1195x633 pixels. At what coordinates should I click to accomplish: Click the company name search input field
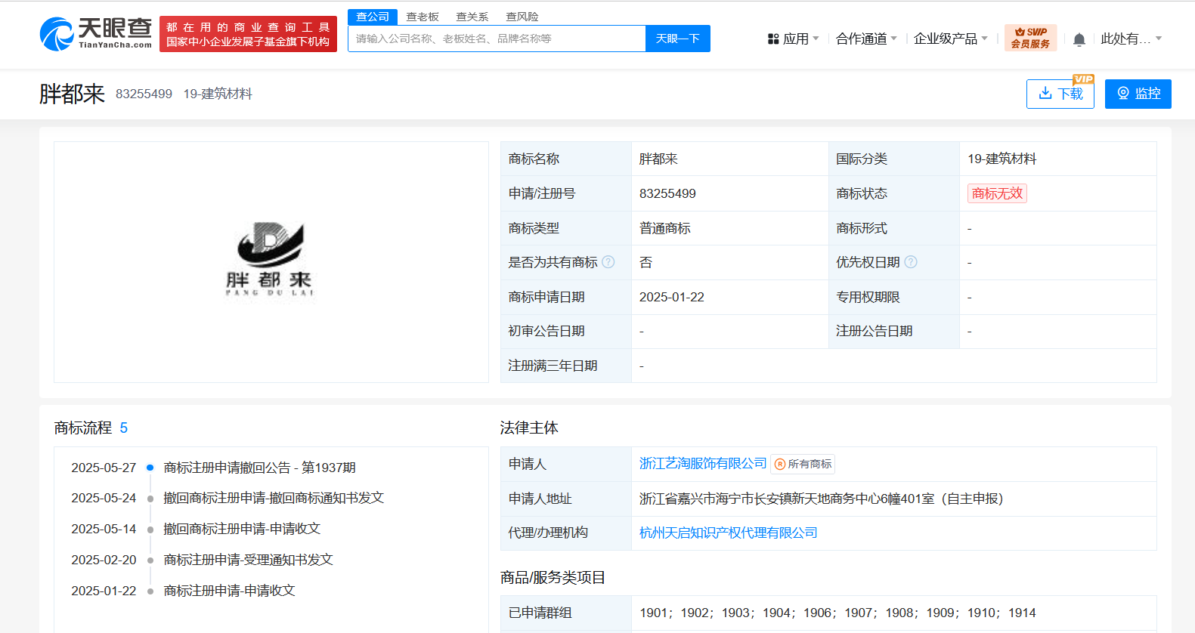tap(496, 39)
